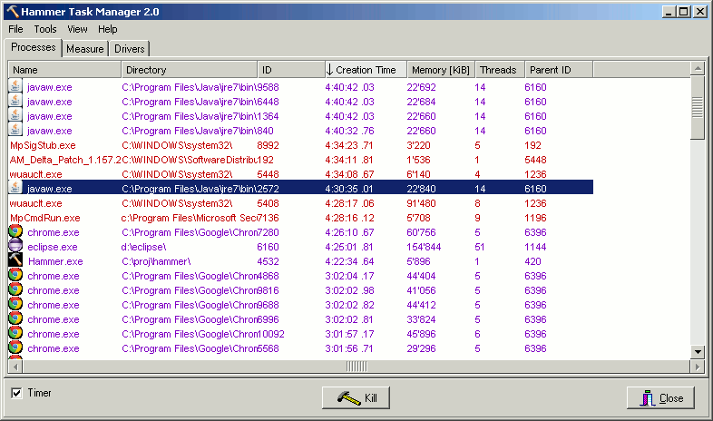Screen dimensions: 713x421
Task: Switch to the Measure tab
Action: 85,49
